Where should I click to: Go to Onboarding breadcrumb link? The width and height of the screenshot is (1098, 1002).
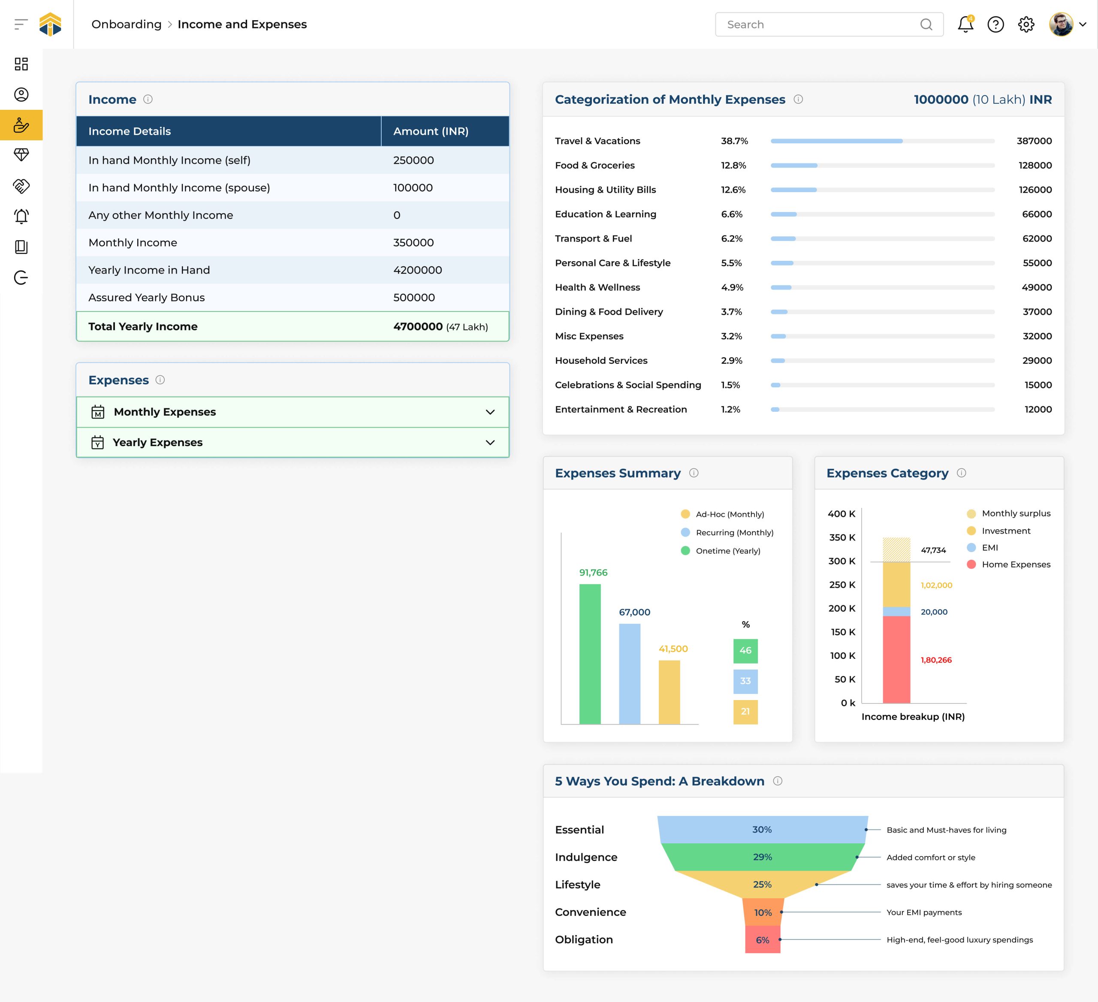[x=127, y=24]
